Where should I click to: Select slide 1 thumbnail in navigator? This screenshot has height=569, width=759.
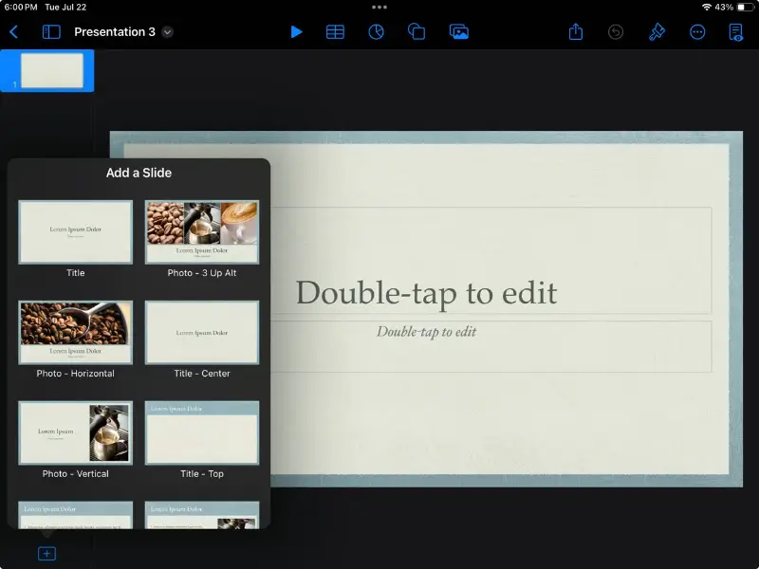(x=52, y=70)
